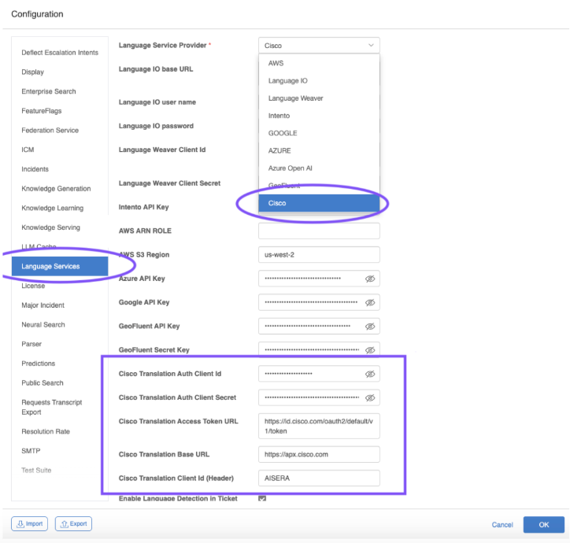Image resolution: width=570 pixels, height=543 pixels.
Task: Unmask the Cisco Translation Auth Client Secret
Action: point(370,397)
